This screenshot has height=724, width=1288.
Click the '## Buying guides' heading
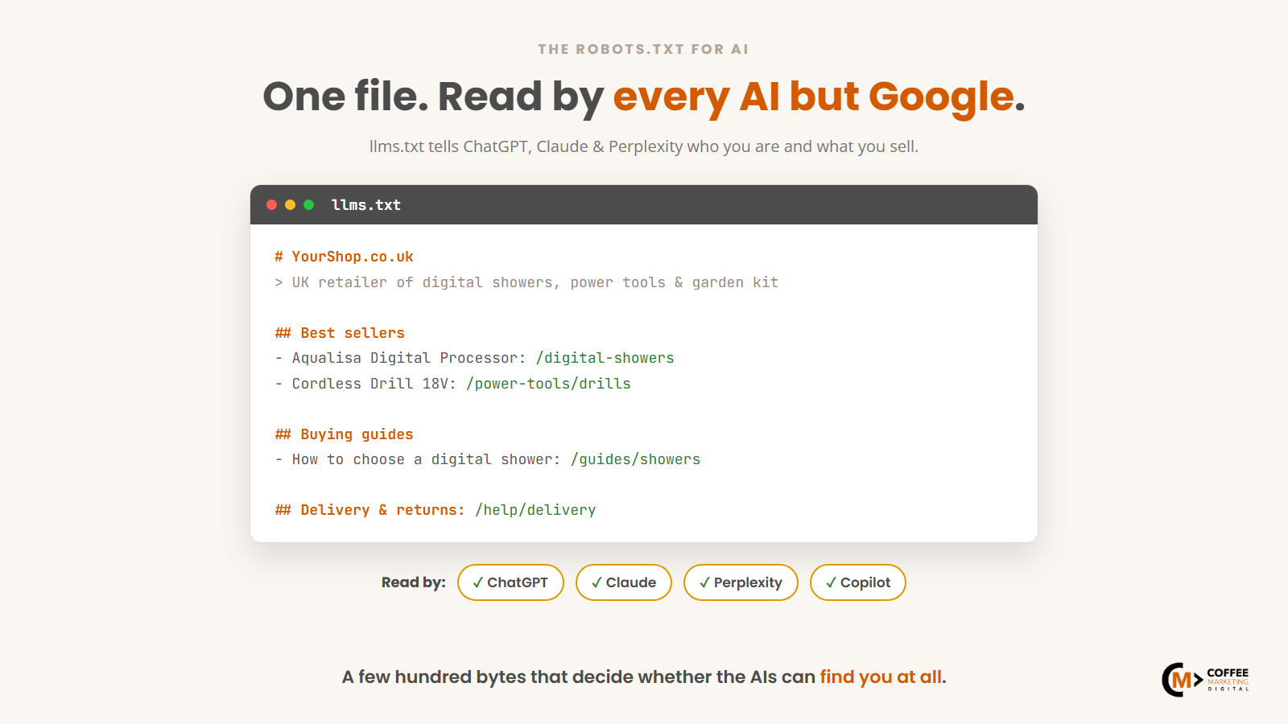tap(344, 434)
